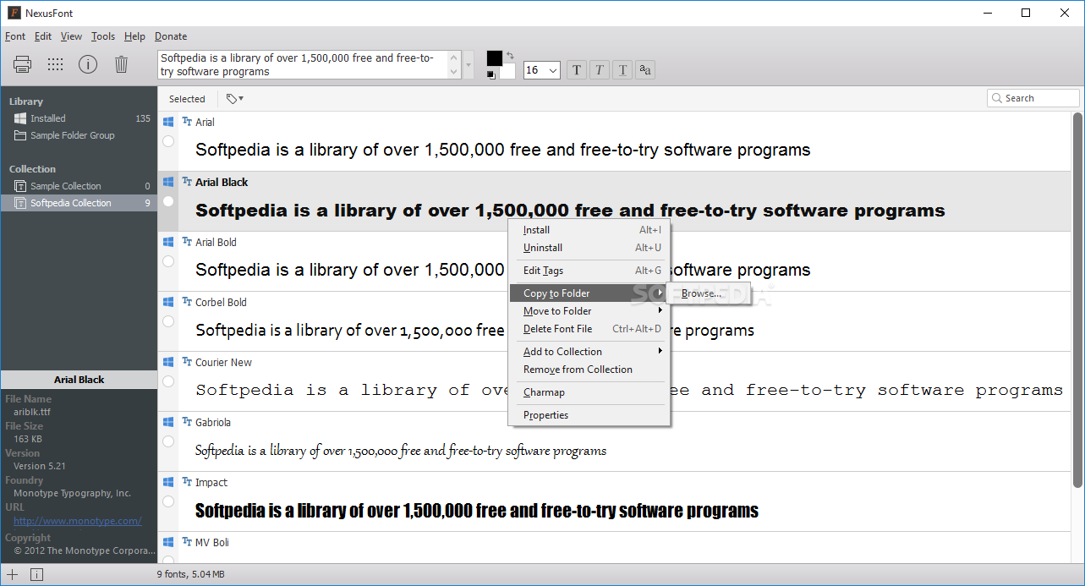Click into the Search field

point(1033,98)
